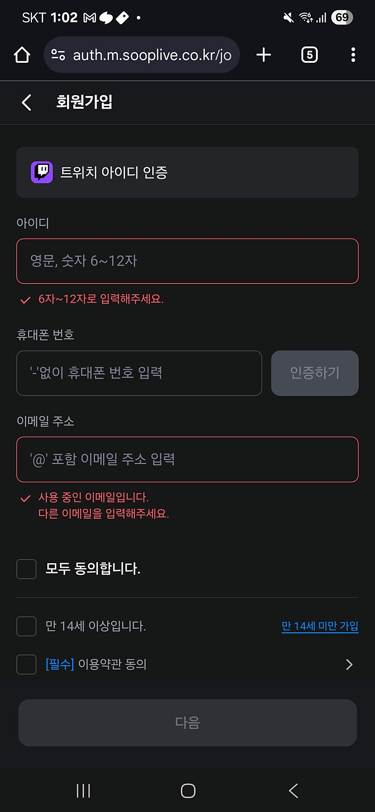The width and height of the screenshot is (375, 812).
Task: Focus the 아이디 input field
Action: click(187, 261)
